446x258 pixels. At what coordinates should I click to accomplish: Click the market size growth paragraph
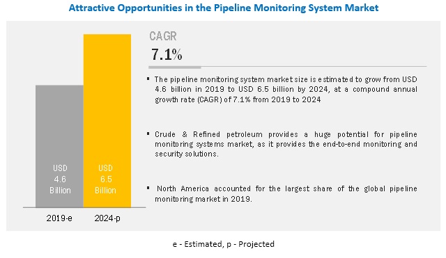coord(286,90)
